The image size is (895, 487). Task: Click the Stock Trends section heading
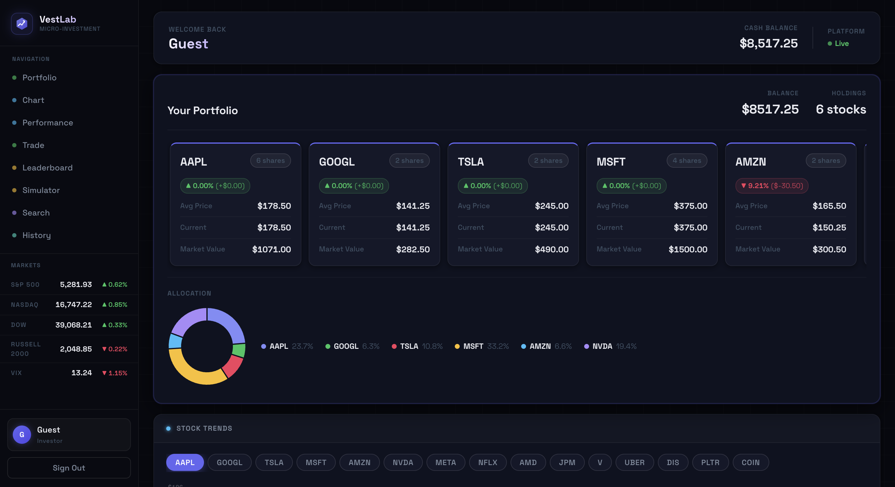click(204, 428)
